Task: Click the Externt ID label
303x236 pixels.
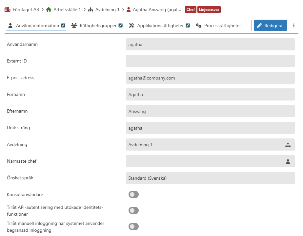Action: click(x=17, y=61)
